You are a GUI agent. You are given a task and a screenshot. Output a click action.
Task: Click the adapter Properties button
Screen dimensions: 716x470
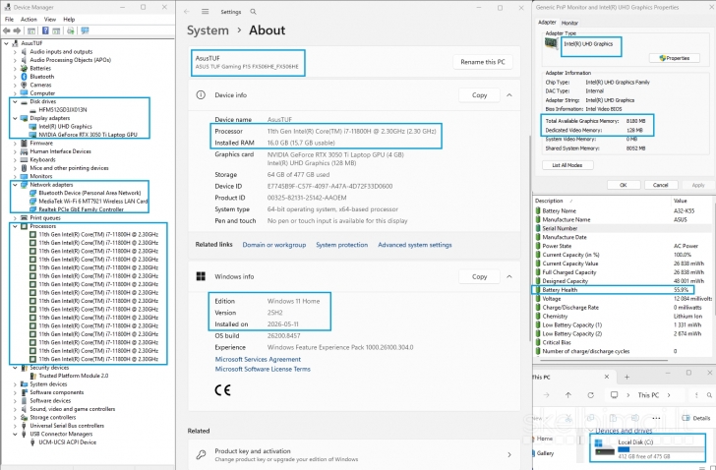[x=675, y=58]
